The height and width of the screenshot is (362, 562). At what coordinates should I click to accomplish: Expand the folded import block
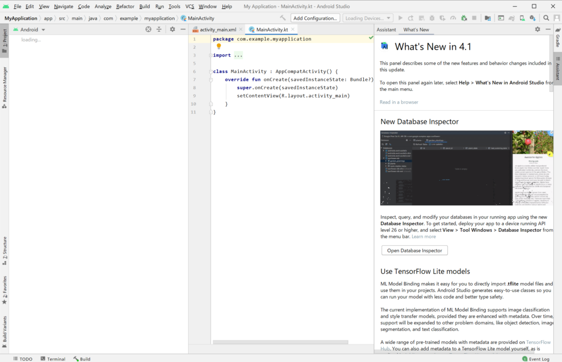[211, 55]
